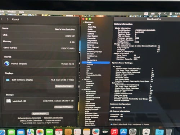This screenshot has height=135, width=180.
Task: Open the Downloads folder in the Dock
Action: coord(159,132)
